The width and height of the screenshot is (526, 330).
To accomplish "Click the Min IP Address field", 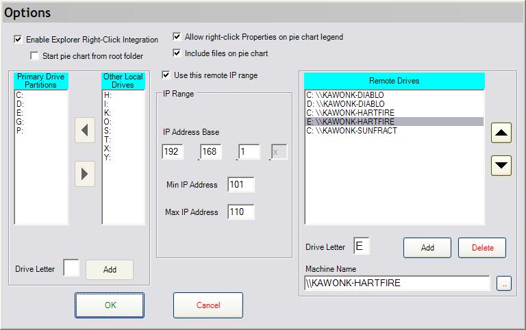I will 241,185.
